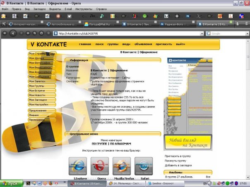The image size is (250, 187).
Task: Click the пригласить link in header
Action: point(164,44)
